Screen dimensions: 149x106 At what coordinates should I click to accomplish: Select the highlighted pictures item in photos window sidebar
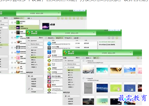73,70
